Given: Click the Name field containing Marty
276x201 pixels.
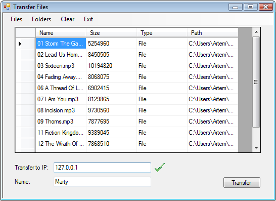Looking at the screenshot, I should [x=102, y=182].
